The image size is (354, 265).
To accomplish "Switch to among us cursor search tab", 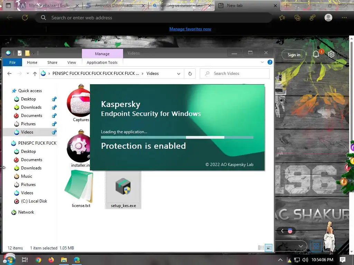I will pos(182,6).
